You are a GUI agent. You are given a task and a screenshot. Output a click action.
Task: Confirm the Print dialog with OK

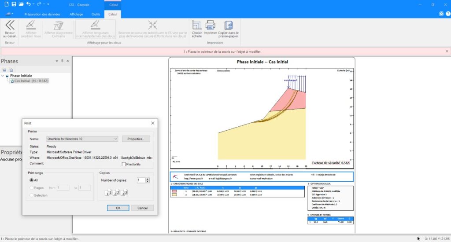pyautogui.click(x=118, y=208)
